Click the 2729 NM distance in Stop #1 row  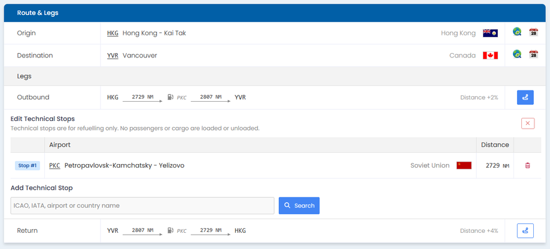pyautogui.click(x=497, y=166)
